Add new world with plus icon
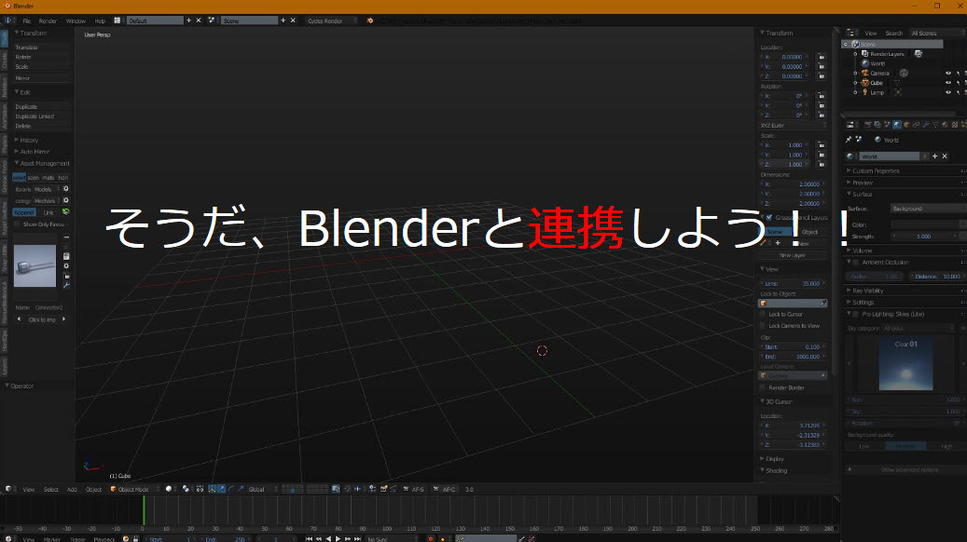967x542 pixels. (935, 156)
